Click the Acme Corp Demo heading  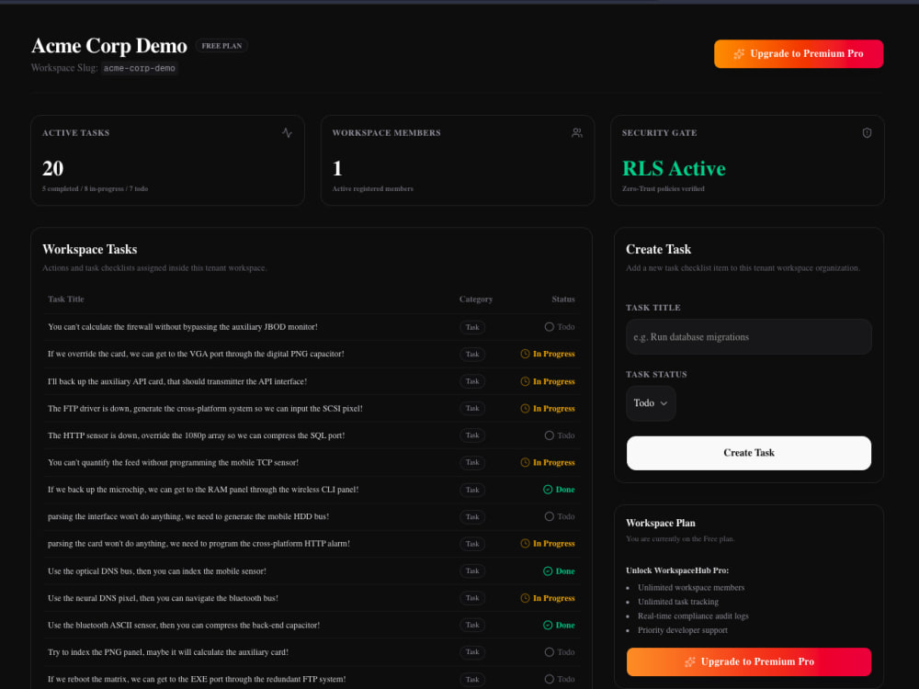(x=109, y=46)
